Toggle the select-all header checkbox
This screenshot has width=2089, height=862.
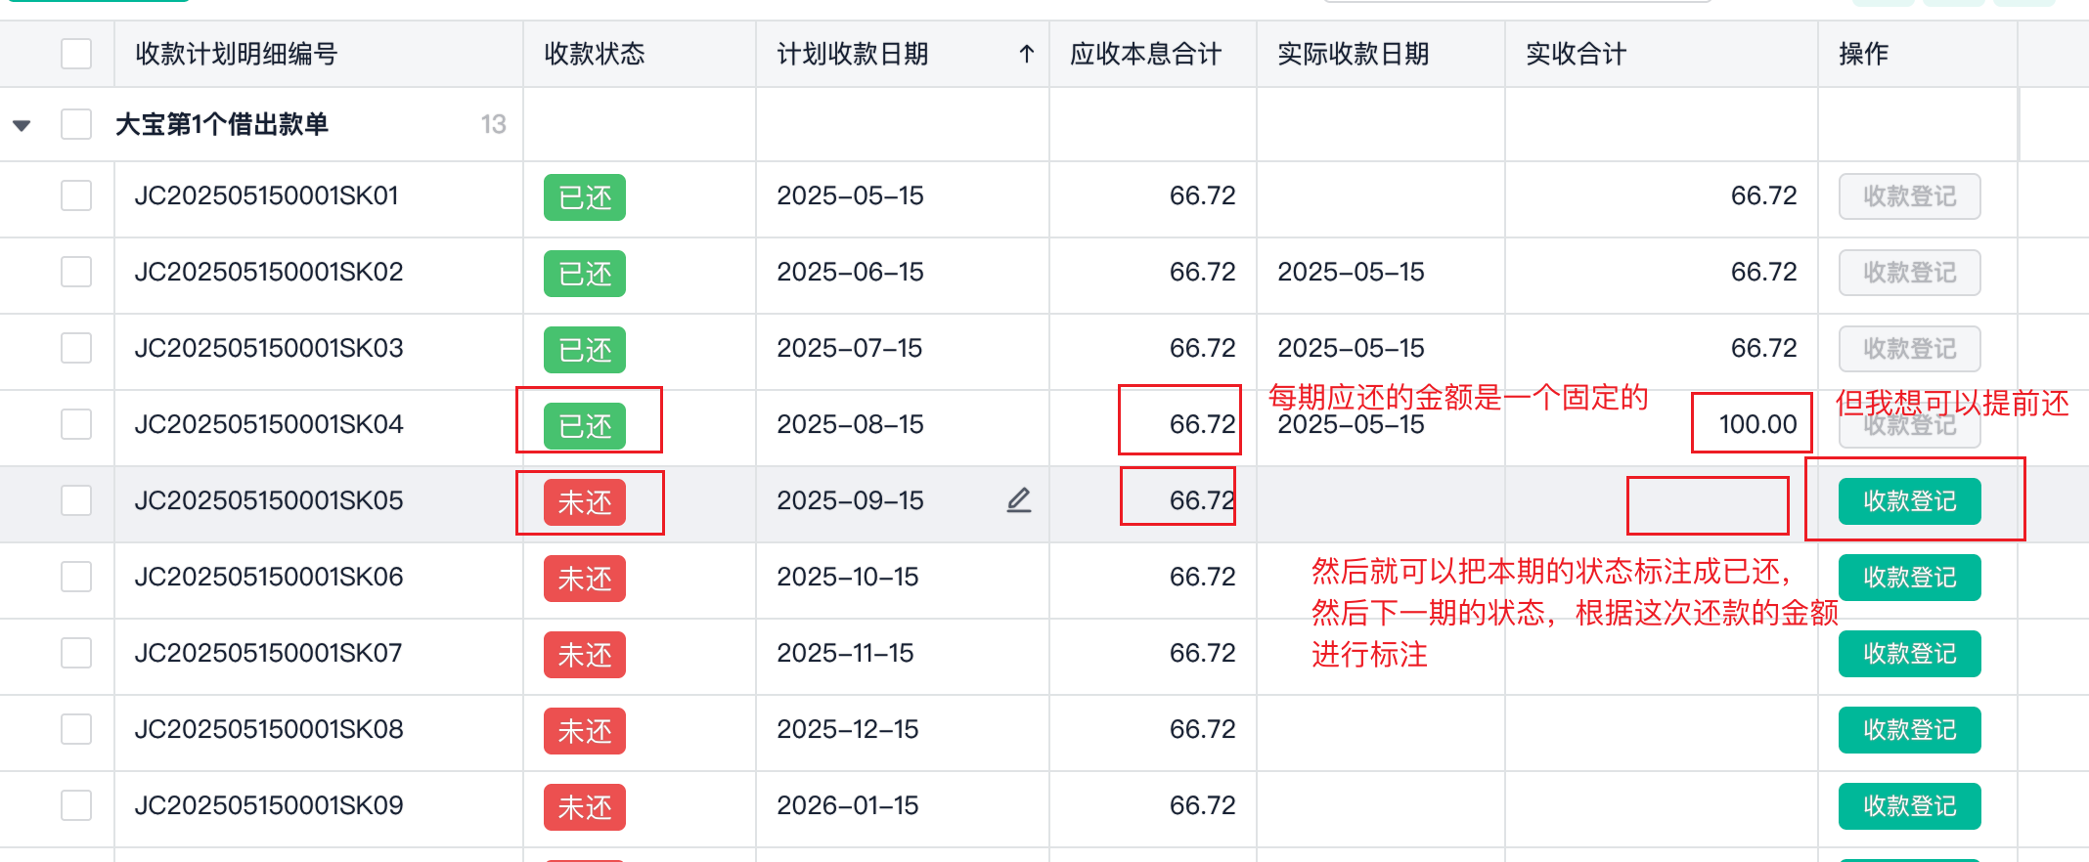(x=76, y=54)
